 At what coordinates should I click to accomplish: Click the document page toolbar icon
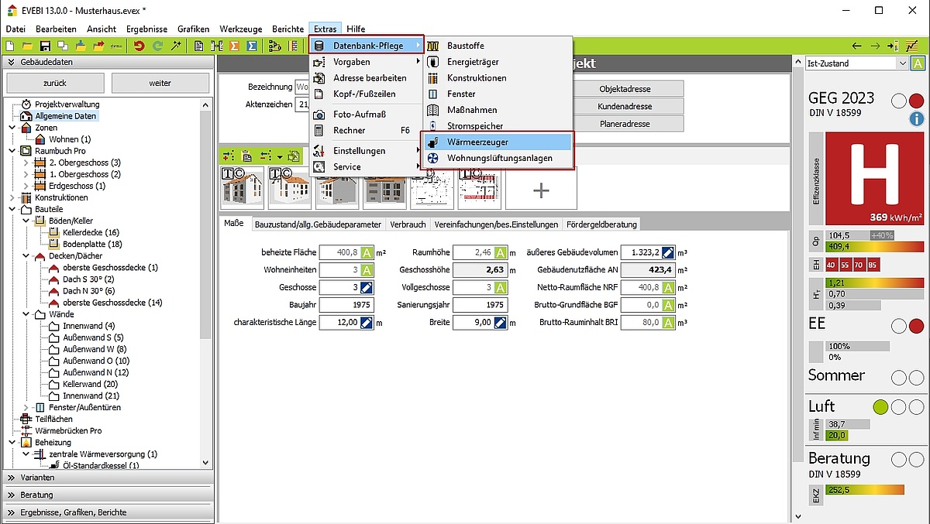(x=199, y=46)
